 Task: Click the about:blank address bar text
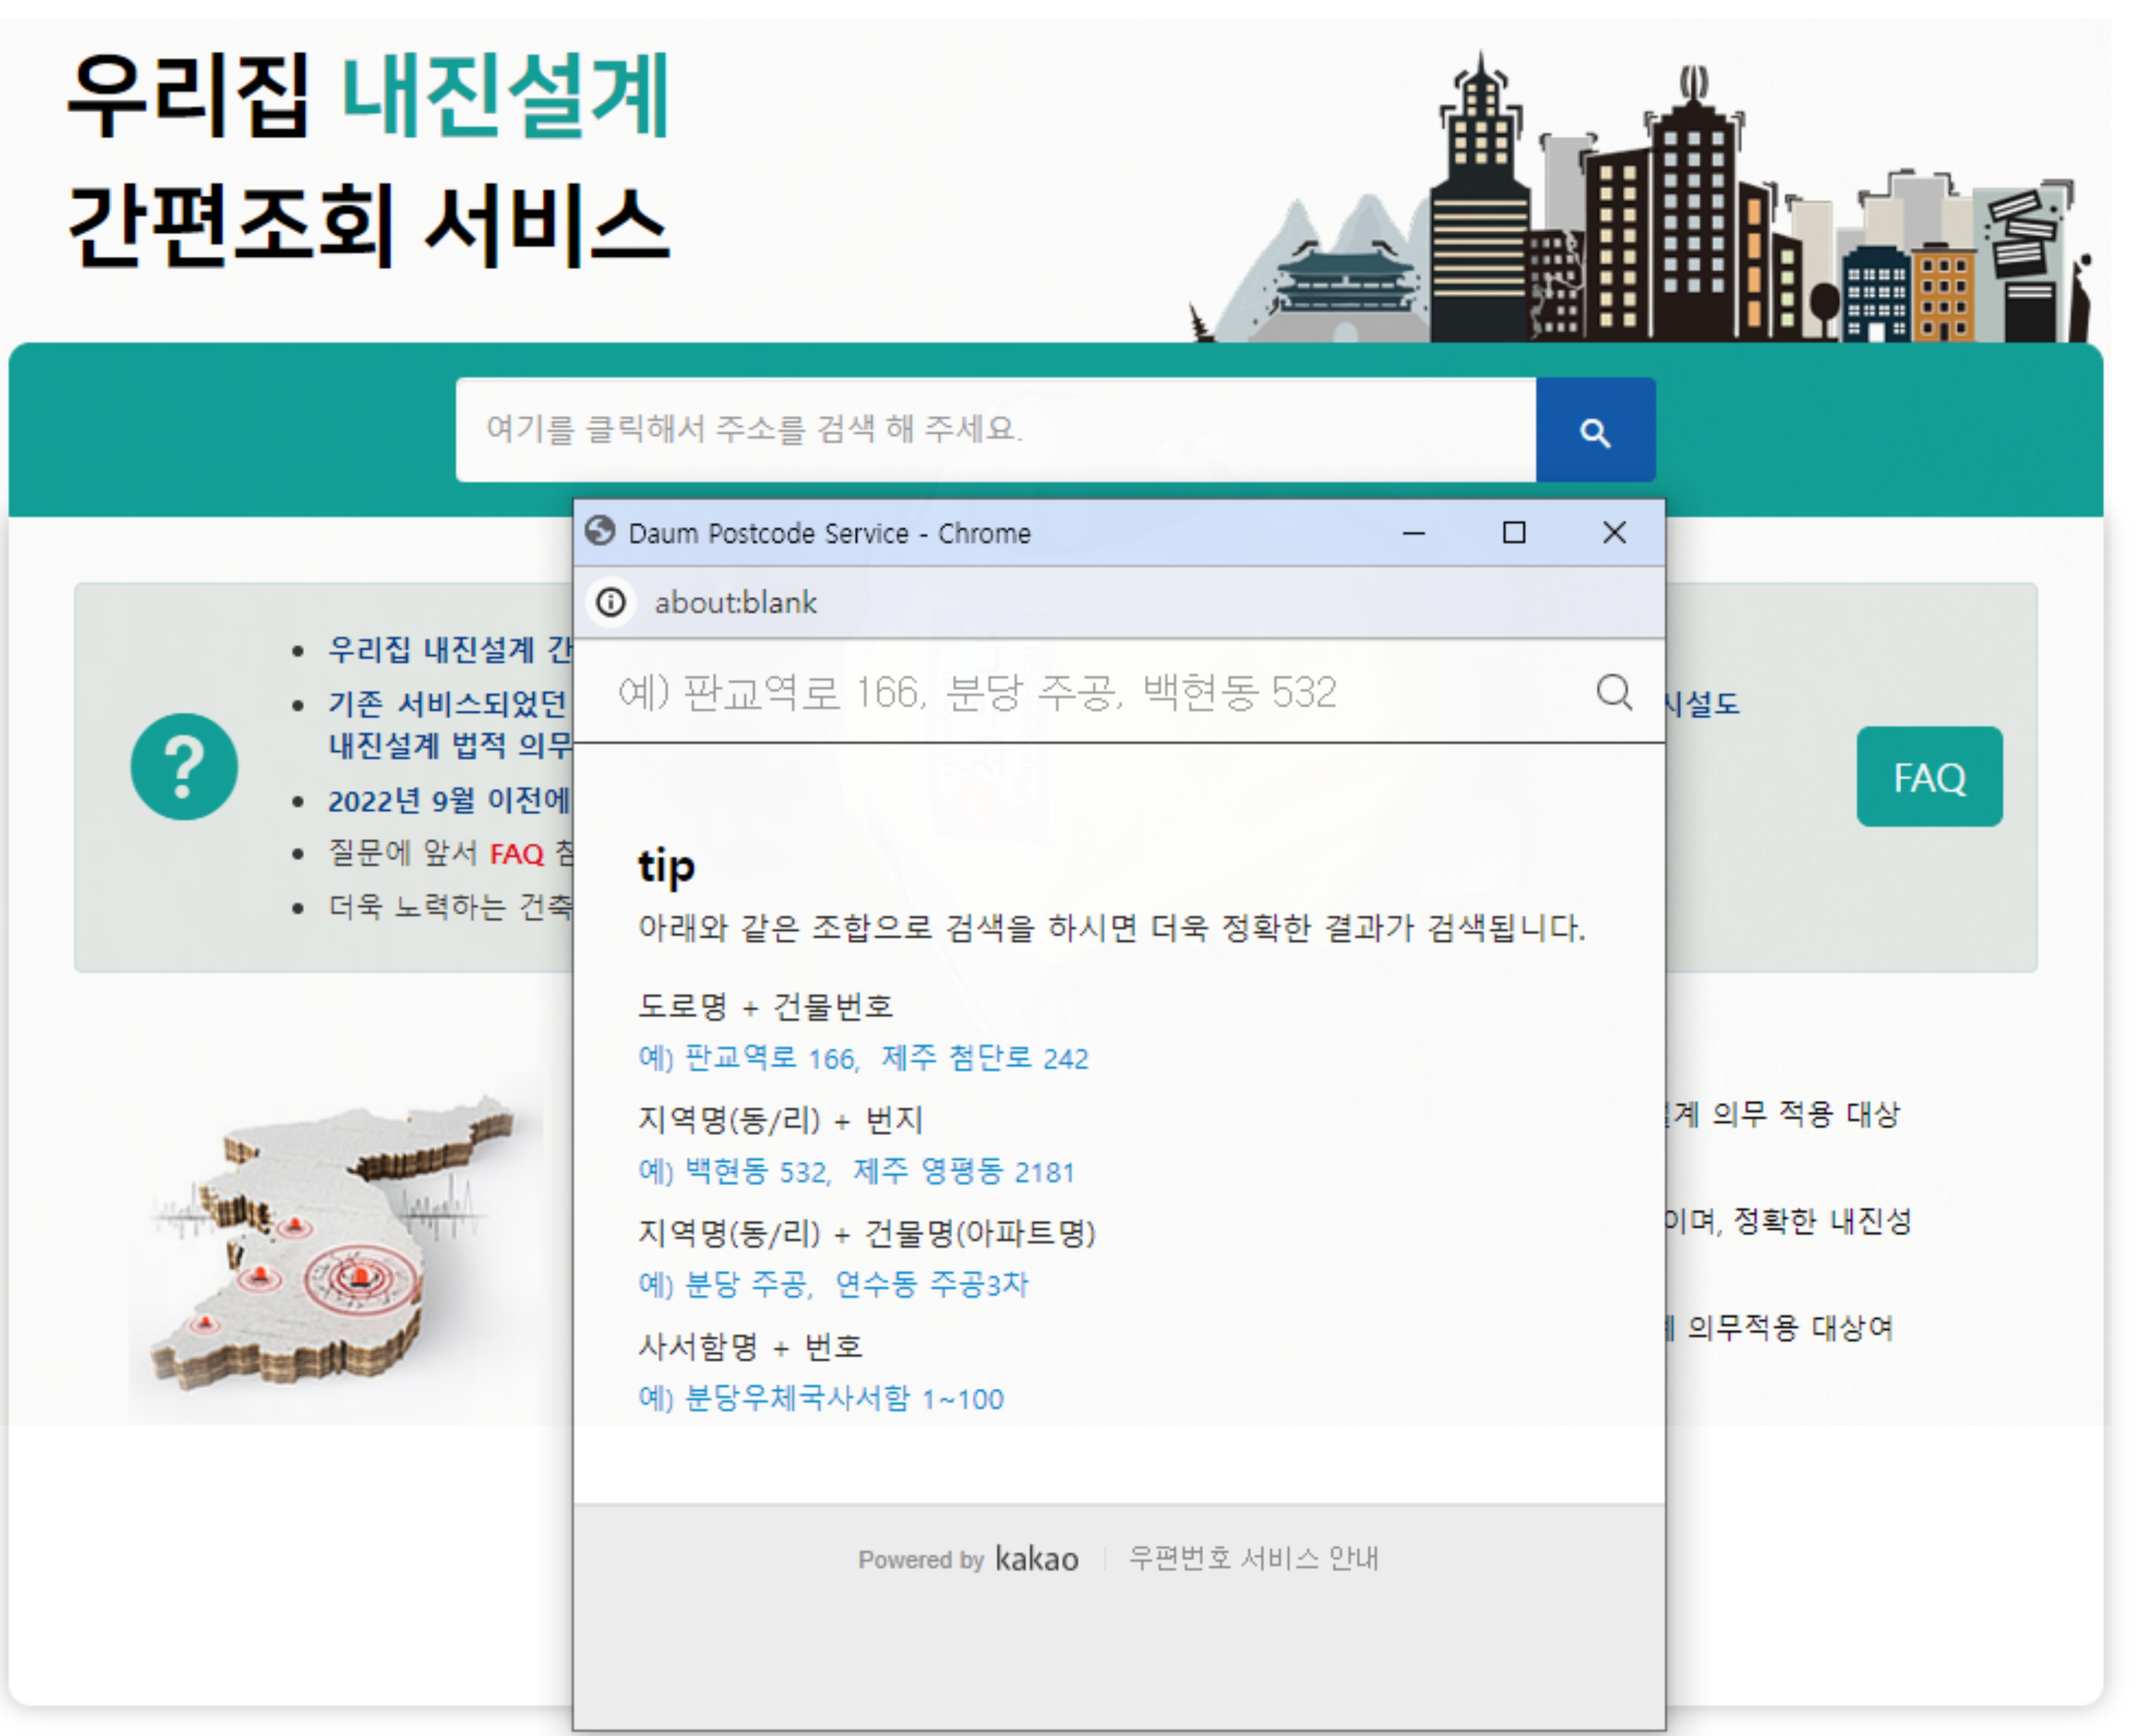(x=735, y=603)
